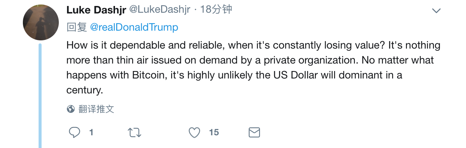Click the reply speech bubble icon
Screen dimensions: 466x148
click(x=75, y=132)
